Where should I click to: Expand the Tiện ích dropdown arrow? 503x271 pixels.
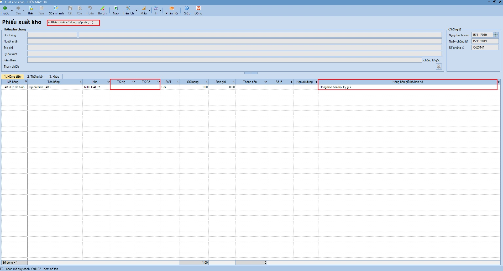(137, 10)
